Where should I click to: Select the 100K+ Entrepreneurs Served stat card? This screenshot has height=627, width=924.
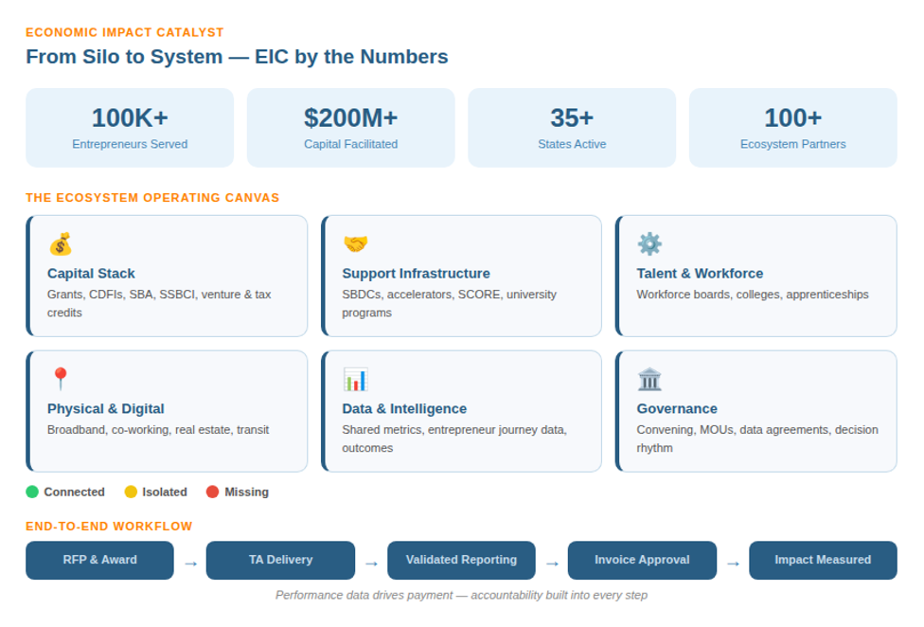point(130,127)
